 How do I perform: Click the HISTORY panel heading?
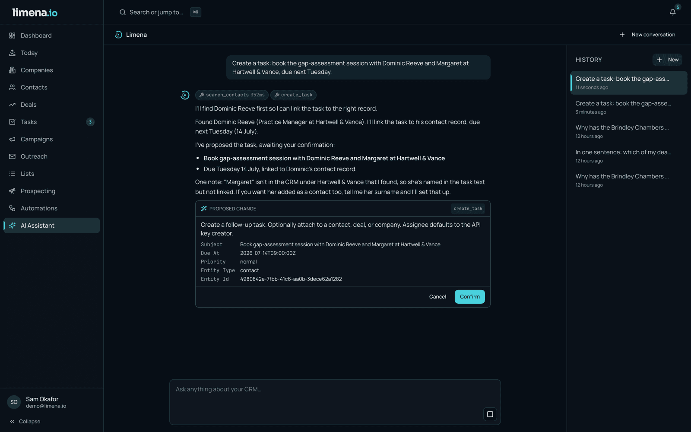point(589,60)
